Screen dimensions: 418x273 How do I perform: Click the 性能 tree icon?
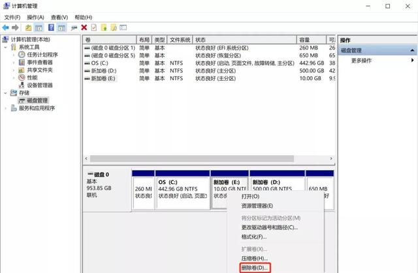22,78
